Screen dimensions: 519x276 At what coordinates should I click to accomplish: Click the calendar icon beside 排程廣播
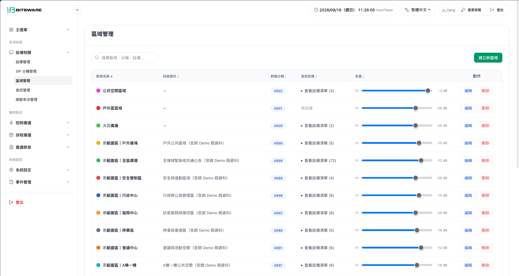pos(11,135)
